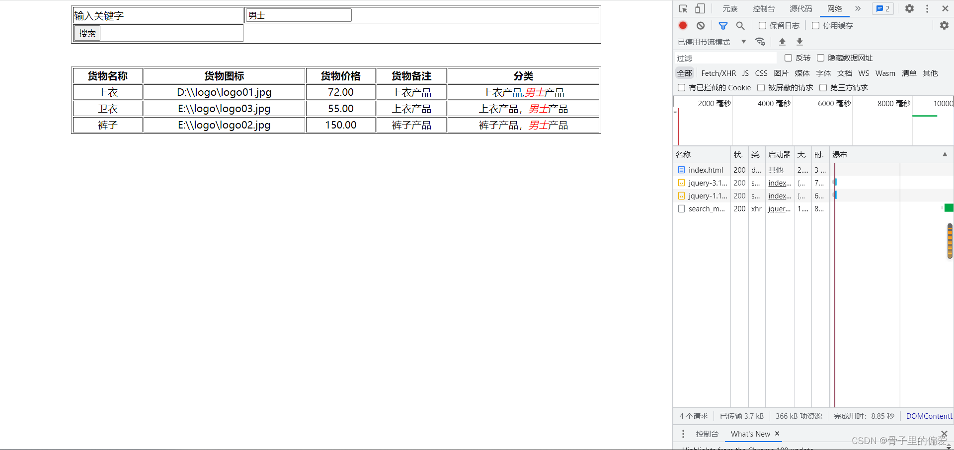This screenshot has width=954, height=450.
Task: Switch to the 源代码 tab
Action: pyautogui.click(x=800, y=8)
